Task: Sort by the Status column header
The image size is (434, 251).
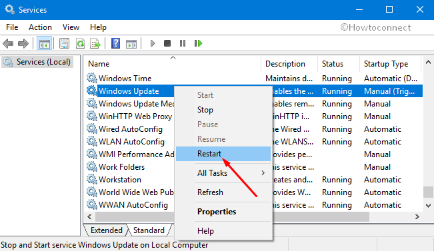Action: 339,64
